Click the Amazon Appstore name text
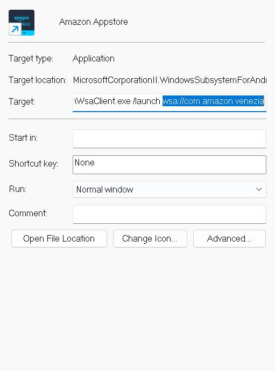 pos(94,22)
